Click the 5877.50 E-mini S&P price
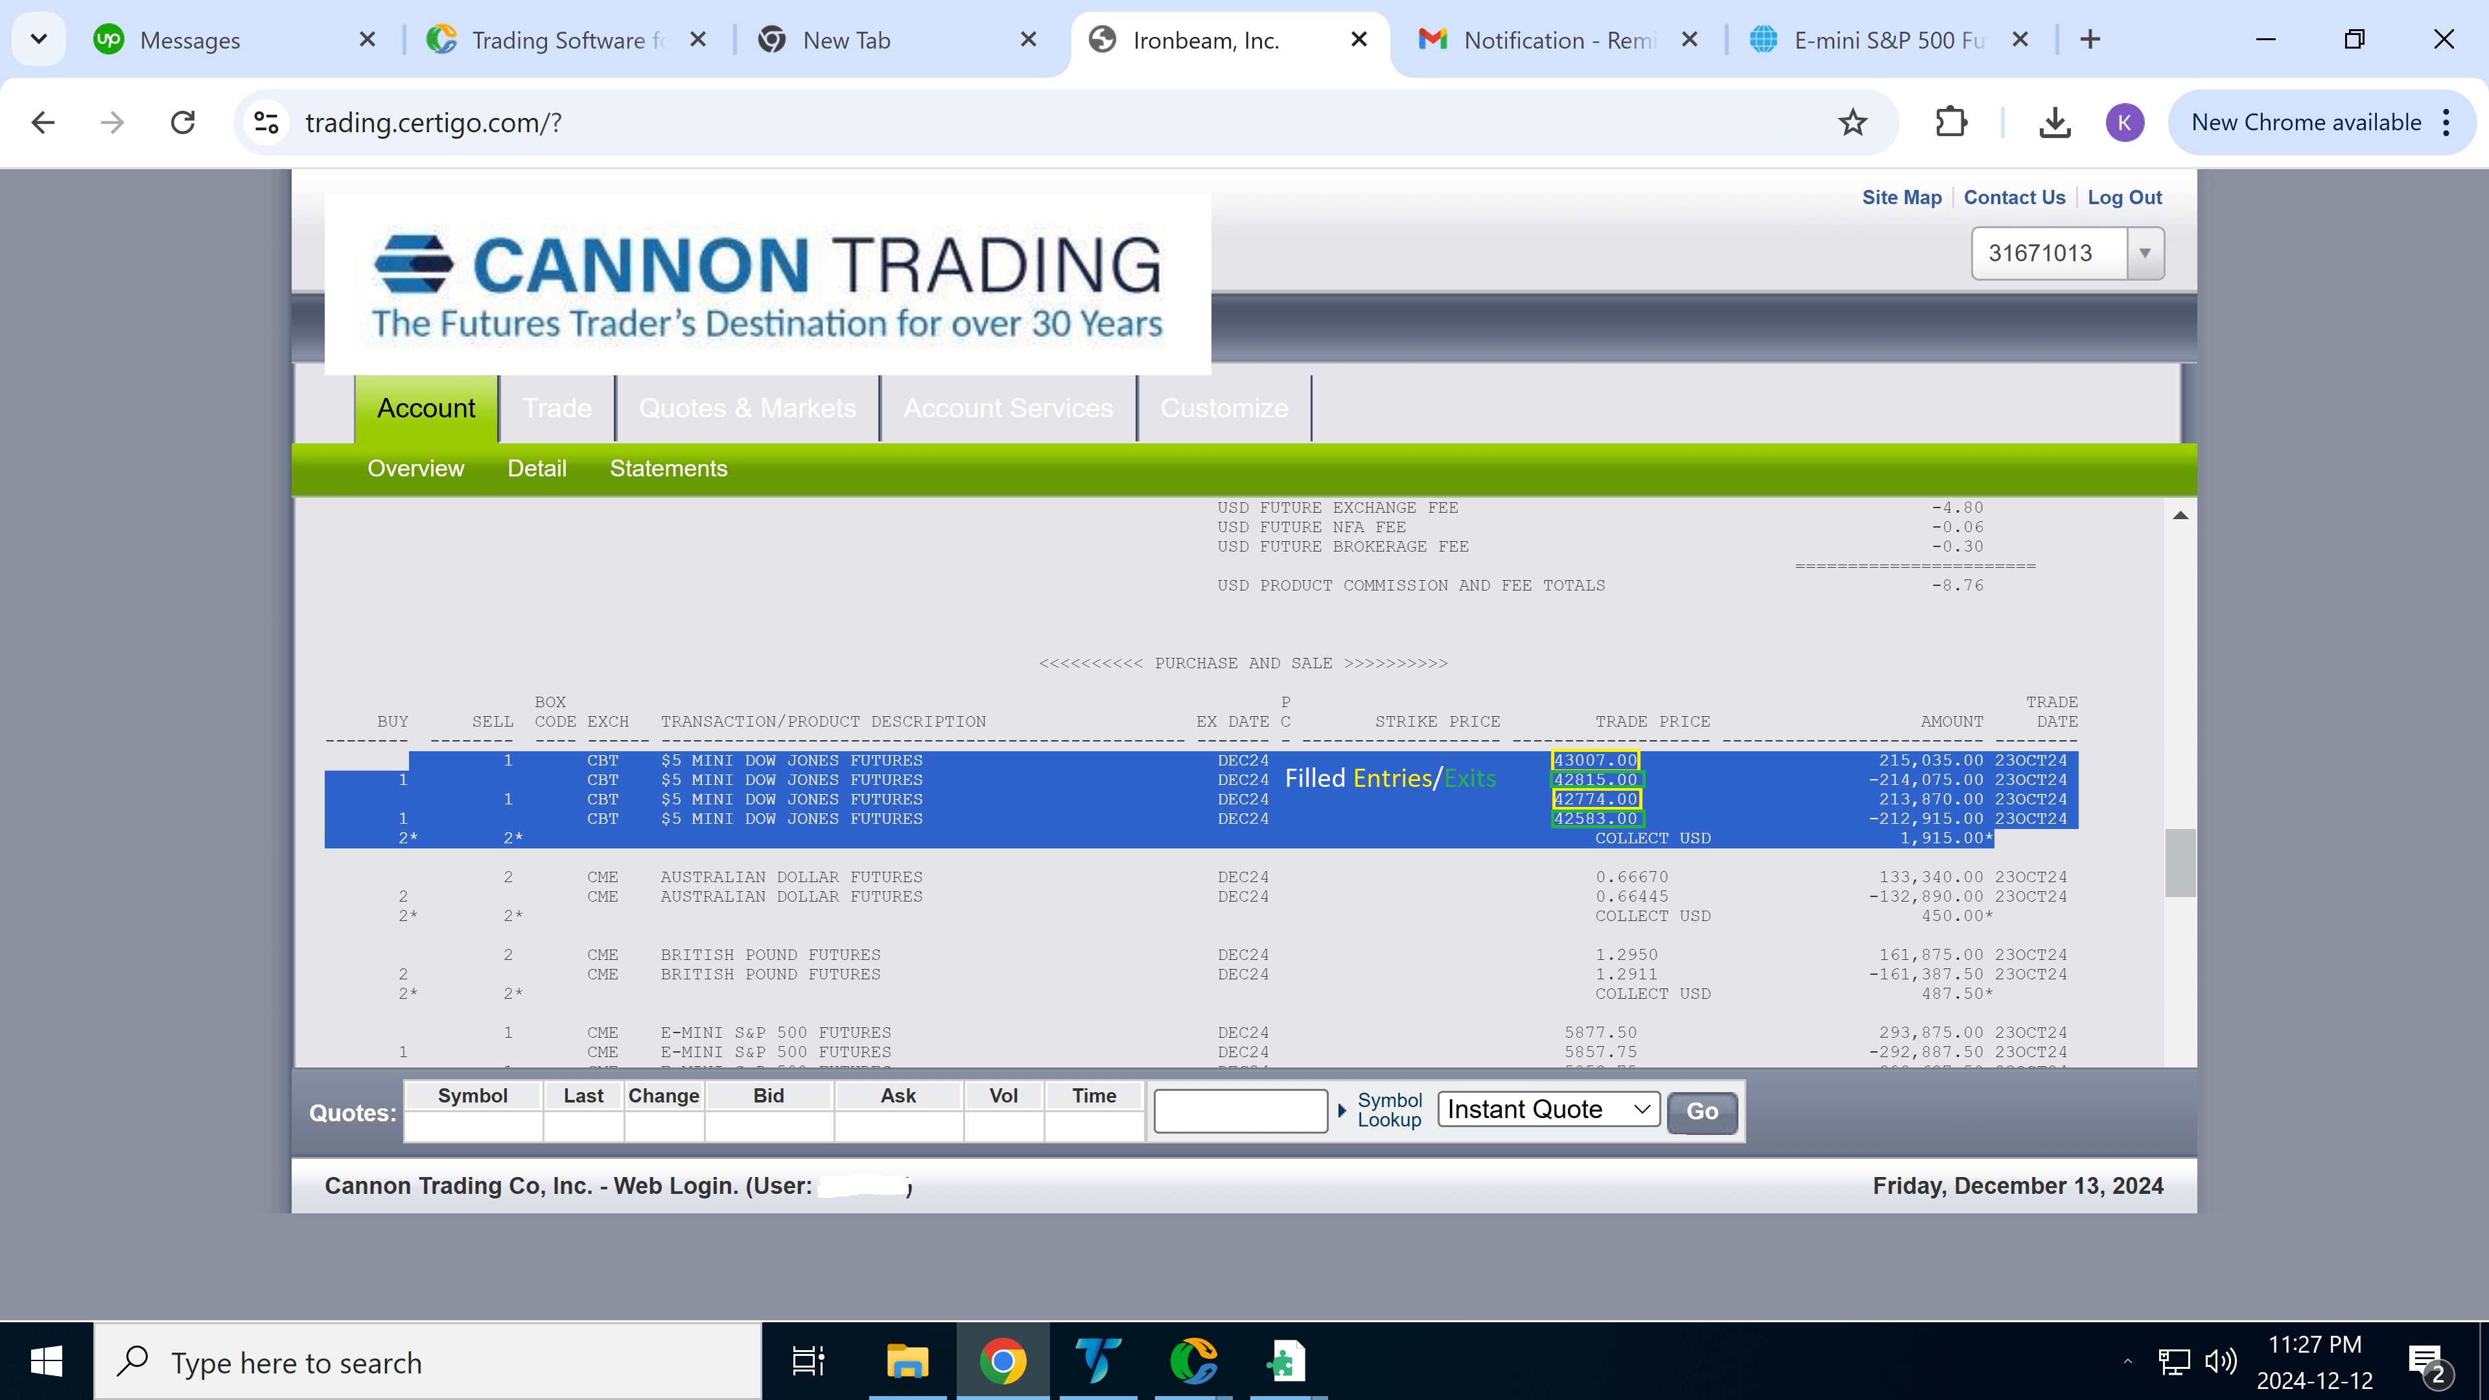 [x=1601, y=1033]
